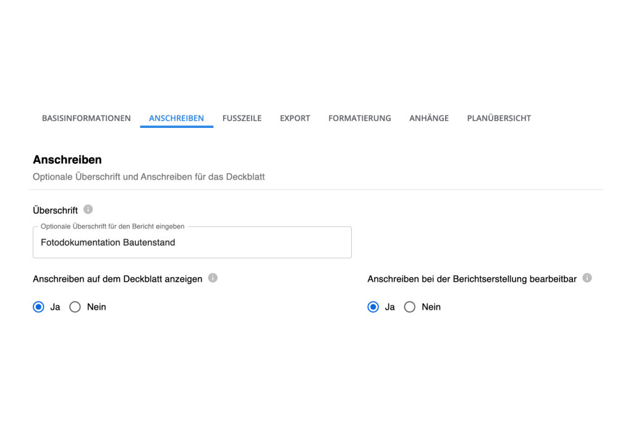Enable Ja for Anschreiben auf dem Deckblatt anzeigen
This screenshot has height=422, width=633.
pyautogui.click(x=38, y=306)
